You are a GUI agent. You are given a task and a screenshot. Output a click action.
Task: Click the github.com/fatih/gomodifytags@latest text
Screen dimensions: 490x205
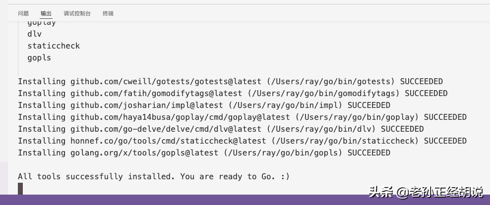tap(156, 94)
